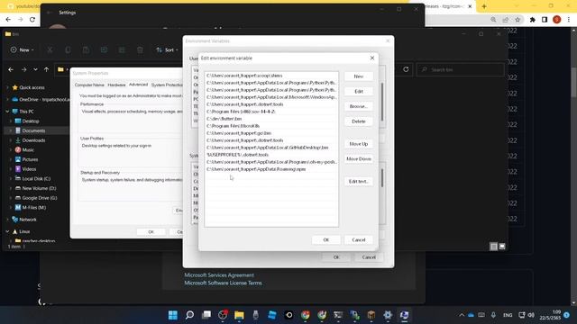Click the Move Up button
The image size is (577, 324).
[x=359, y=144]
